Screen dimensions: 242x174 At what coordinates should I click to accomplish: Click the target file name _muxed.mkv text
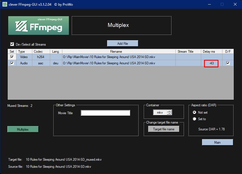point(63,160)
